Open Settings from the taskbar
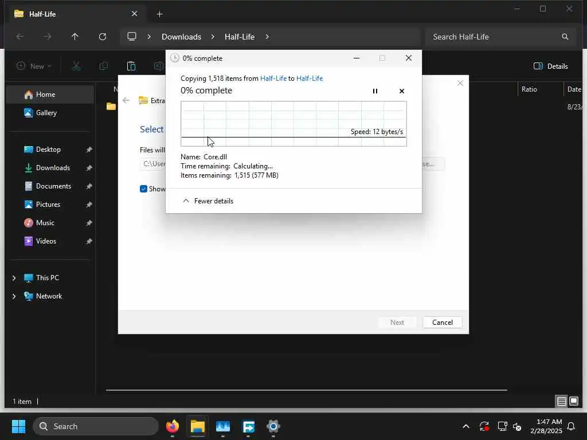Screen dimensions: 587x440 [273, 426]
